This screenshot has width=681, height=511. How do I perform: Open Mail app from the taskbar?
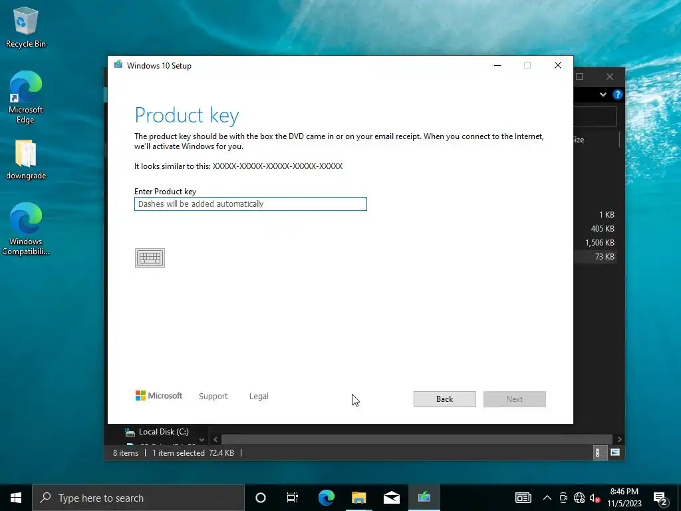pos(391,498)
